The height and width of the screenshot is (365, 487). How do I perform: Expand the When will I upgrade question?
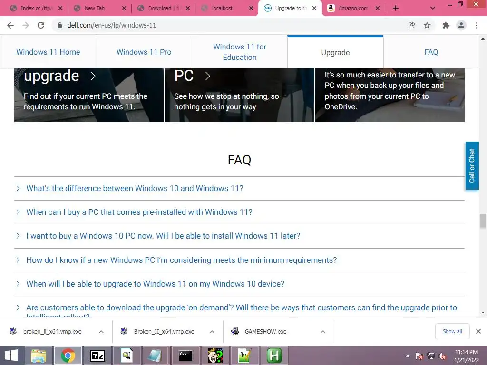[239, 284]
